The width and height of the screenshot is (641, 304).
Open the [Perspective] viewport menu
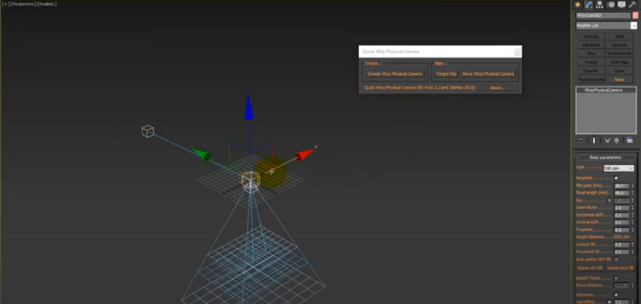(x=23, y=4)
